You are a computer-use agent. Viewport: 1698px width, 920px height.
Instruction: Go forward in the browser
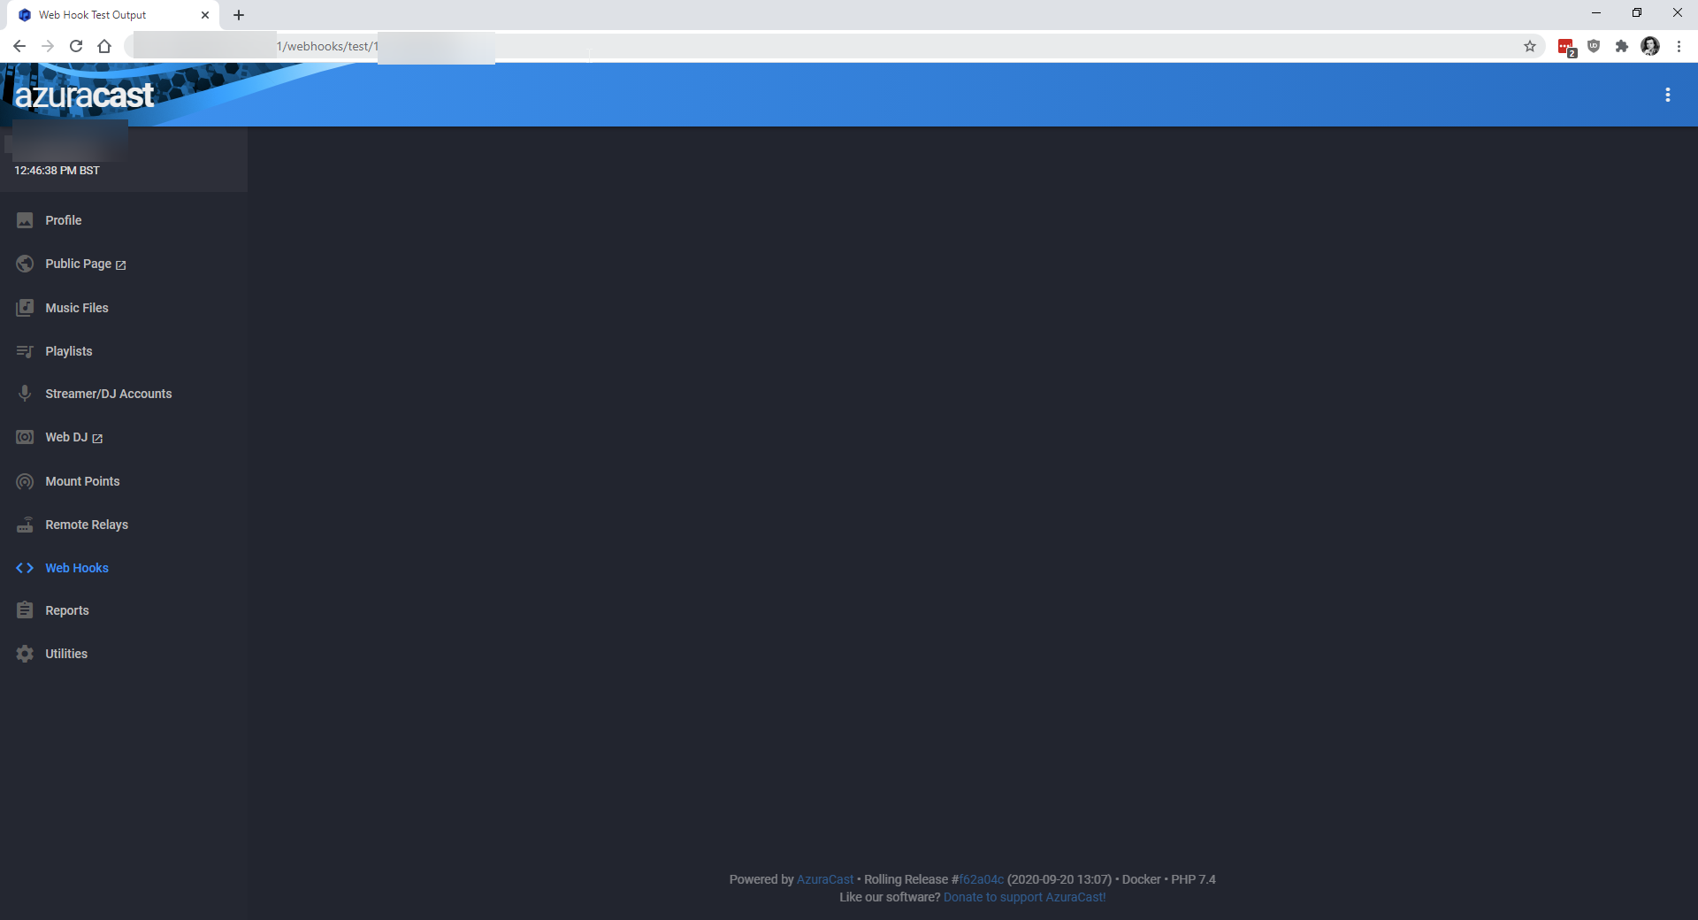click(x=48, y=46)
